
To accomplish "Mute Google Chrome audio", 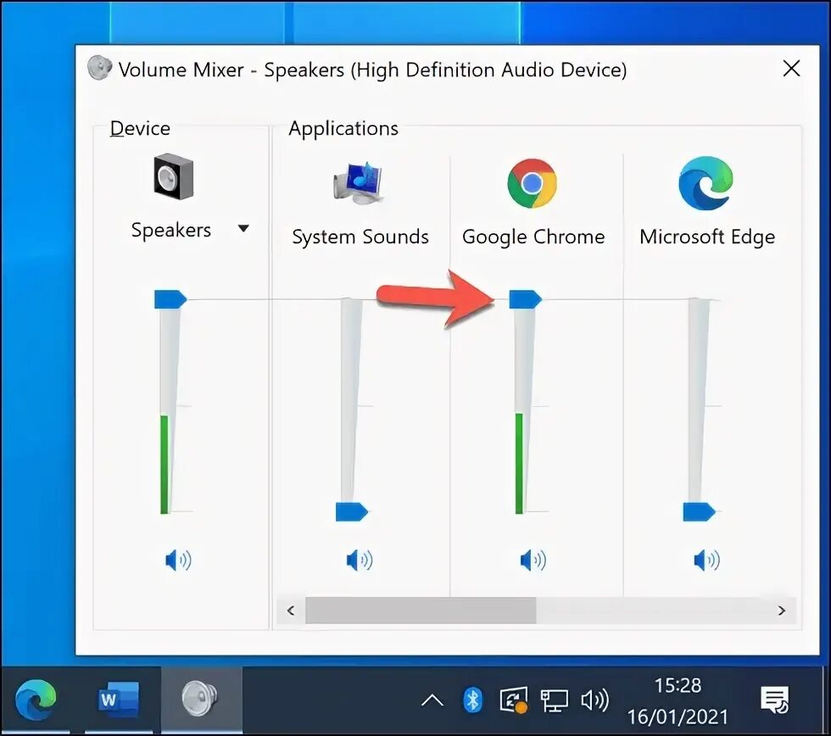I will coord(533,560).
